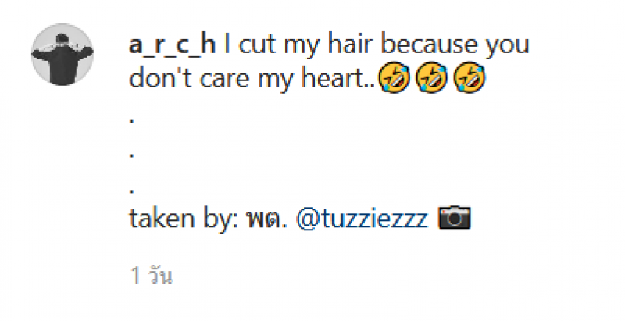The height and width of the screenshot is (321, 625).
Task: Click the second dot line of the caption
Action: [132, 155]
